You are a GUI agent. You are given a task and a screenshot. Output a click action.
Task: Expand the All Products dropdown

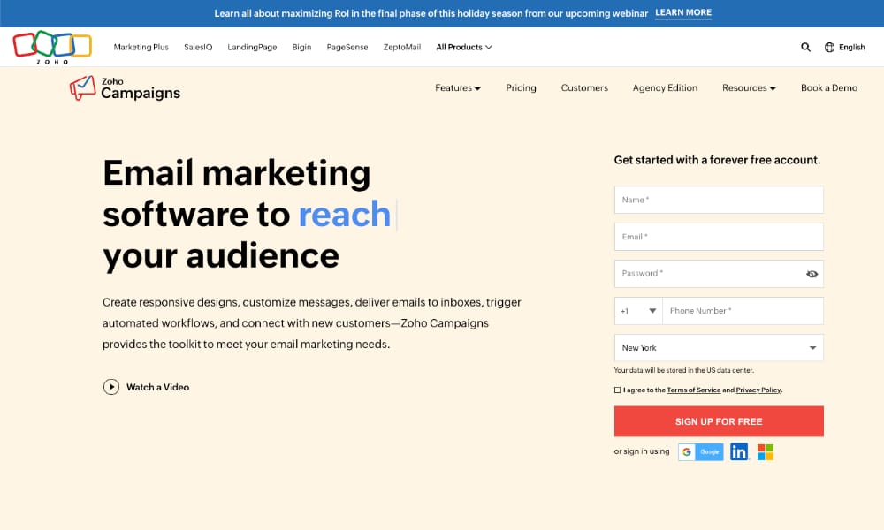(464, 48)
